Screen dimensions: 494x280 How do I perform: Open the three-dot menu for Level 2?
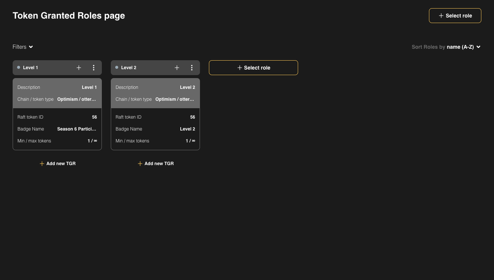(192, 68)
